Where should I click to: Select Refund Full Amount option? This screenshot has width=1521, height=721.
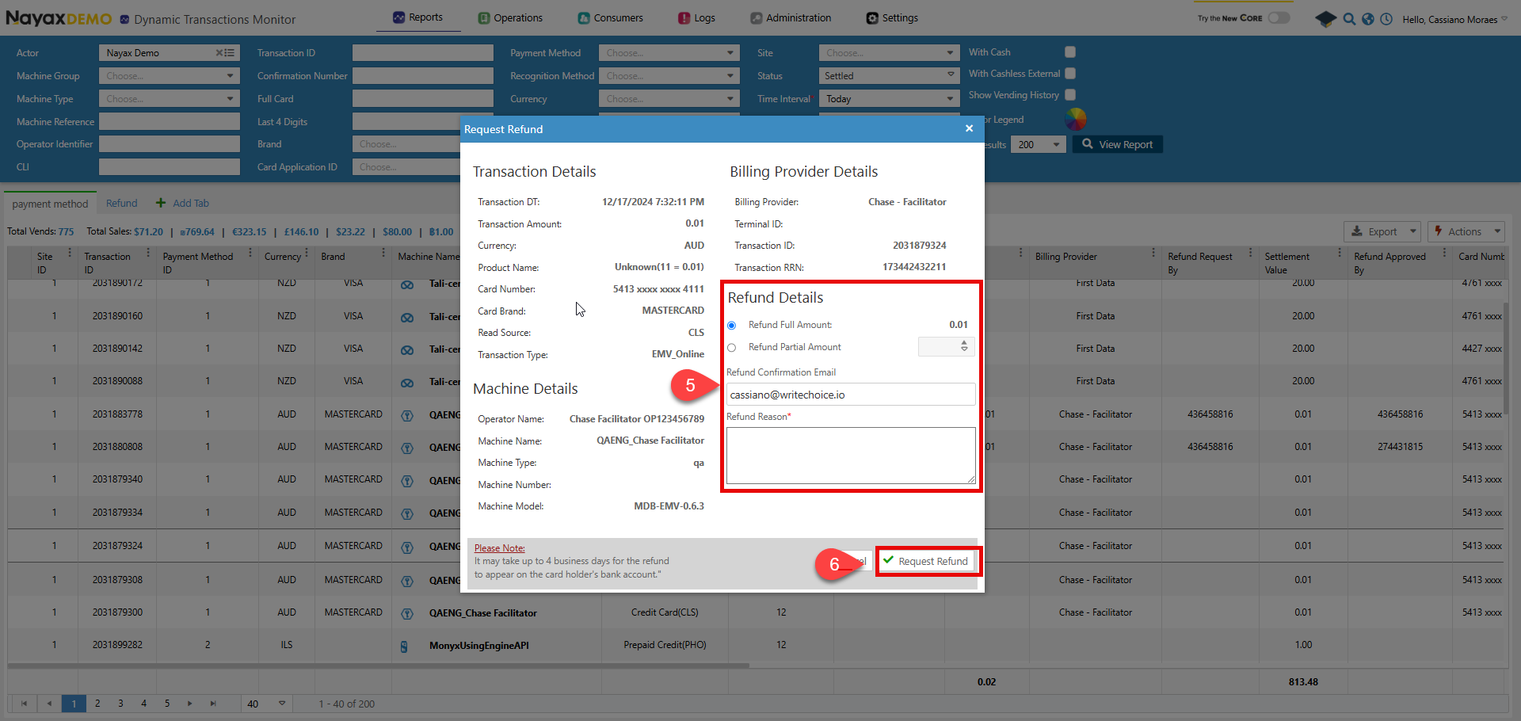pos(732,326)
